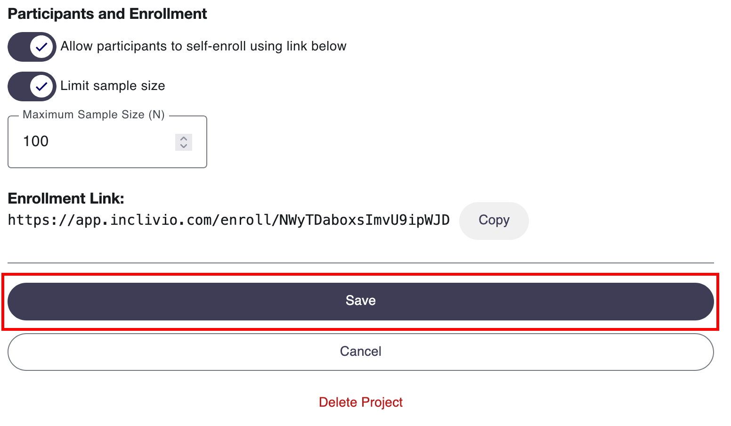Viewport: 731px width, 426px height.
Task: Click the red Delete Project link
Action: pos(361,402)
